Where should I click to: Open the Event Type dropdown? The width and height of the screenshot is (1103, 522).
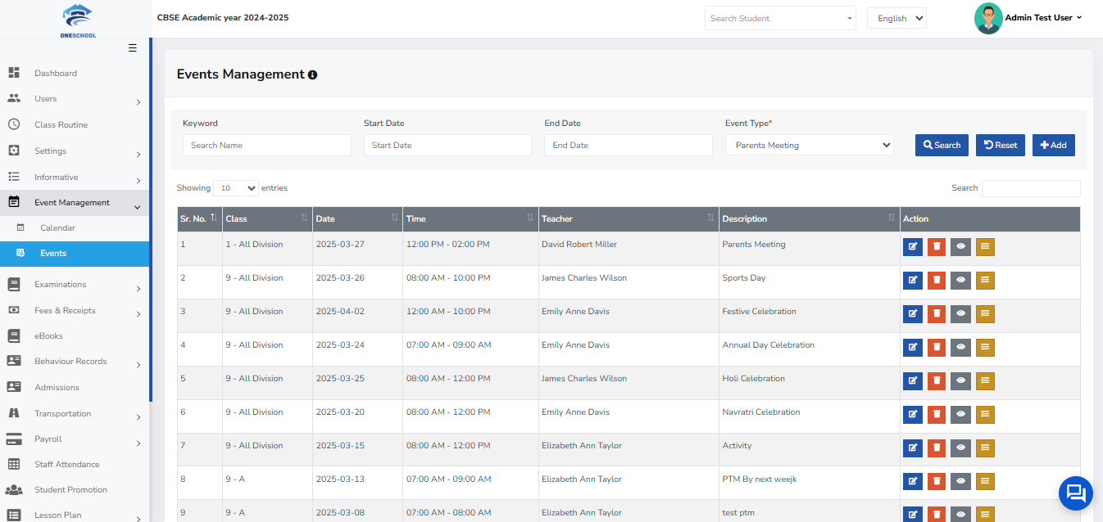[x=809, y=145]
